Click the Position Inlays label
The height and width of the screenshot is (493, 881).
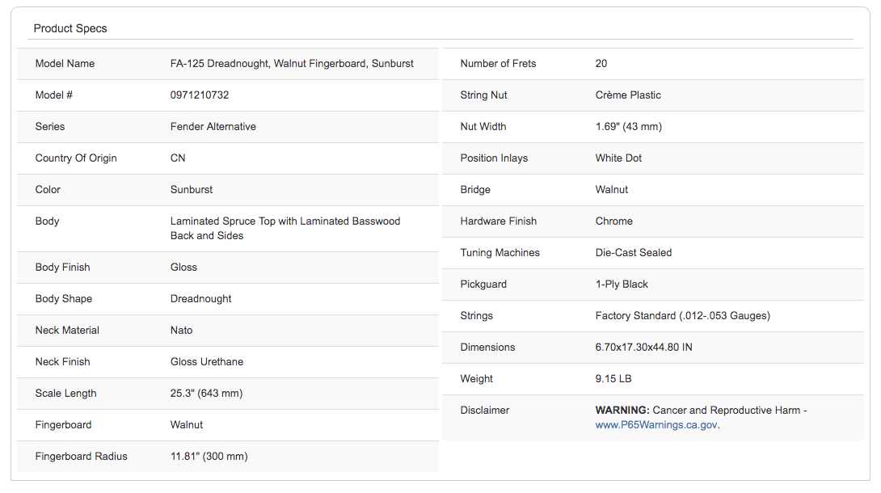[494, 158]
